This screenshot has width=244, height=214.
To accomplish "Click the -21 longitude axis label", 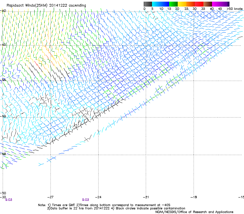I will coord(146,197).
